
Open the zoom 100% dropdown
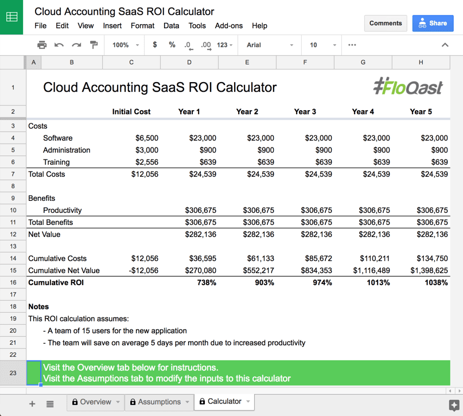125,45
